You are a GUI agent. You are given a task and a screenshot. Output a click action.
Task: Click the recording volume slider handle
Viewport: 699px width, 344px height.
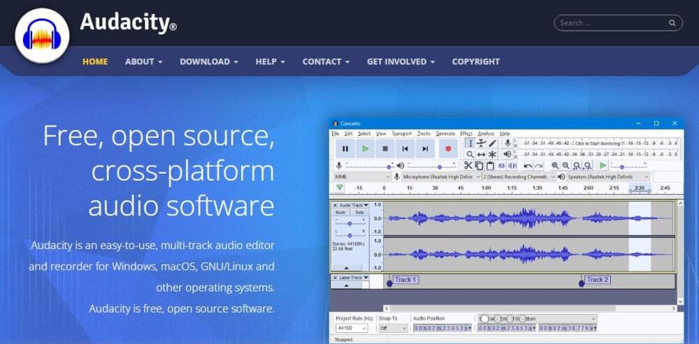[x=389, y=167]
